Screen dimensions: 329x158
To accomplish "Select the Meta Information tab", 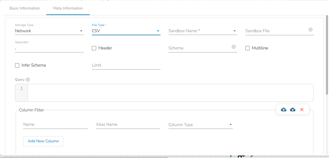I will [68, 8].
